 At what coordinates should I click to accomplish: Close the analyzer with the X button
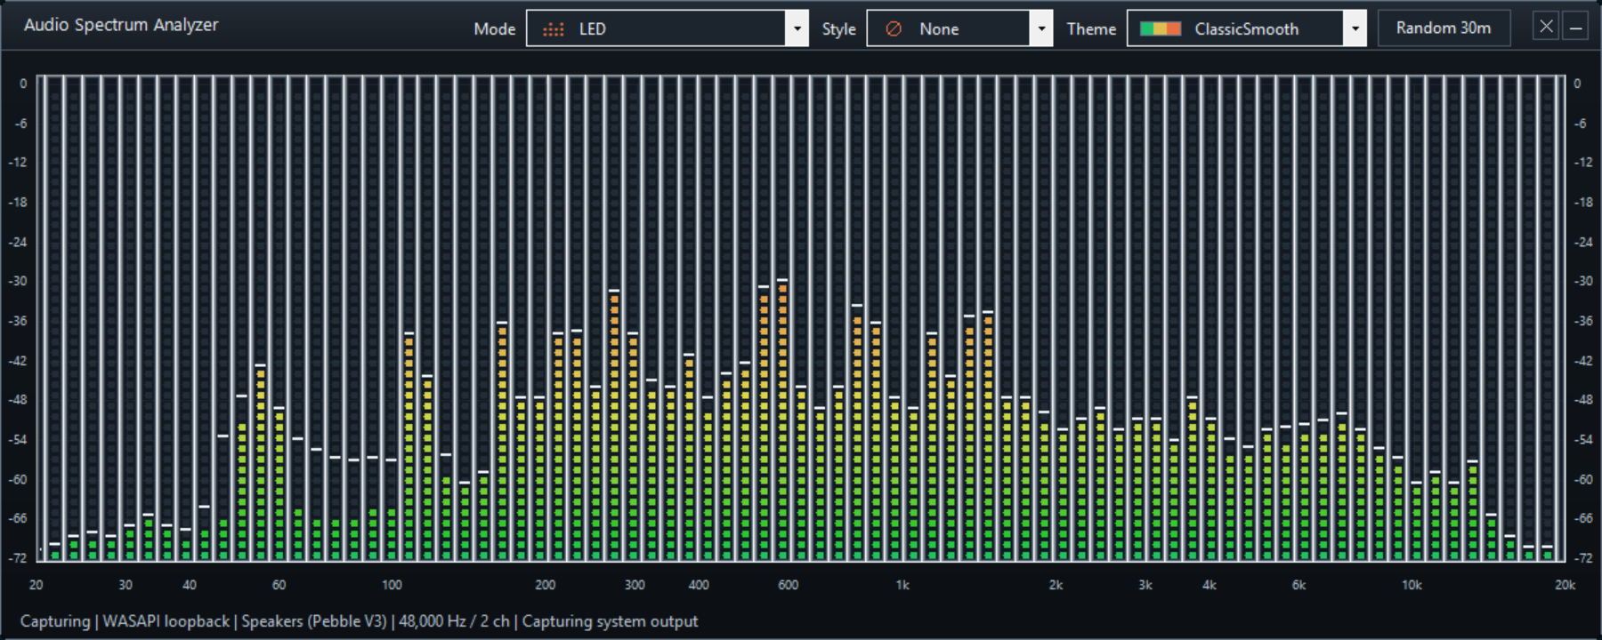(x=1546, y=27)
